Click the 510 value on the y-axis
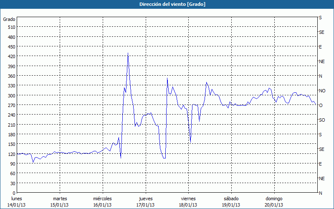This screenshot has width=334, height=209. (11, 27)
